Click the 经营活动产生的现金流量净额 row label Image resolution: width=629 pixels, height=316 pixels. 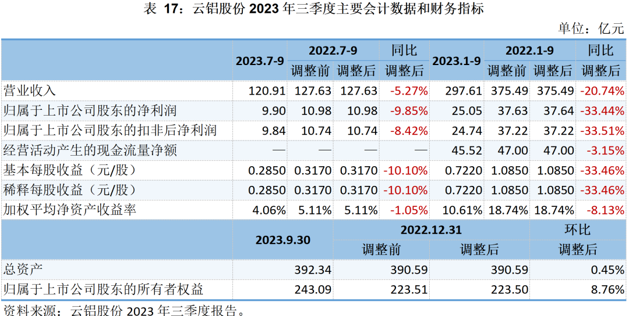[x=90, y=150]
